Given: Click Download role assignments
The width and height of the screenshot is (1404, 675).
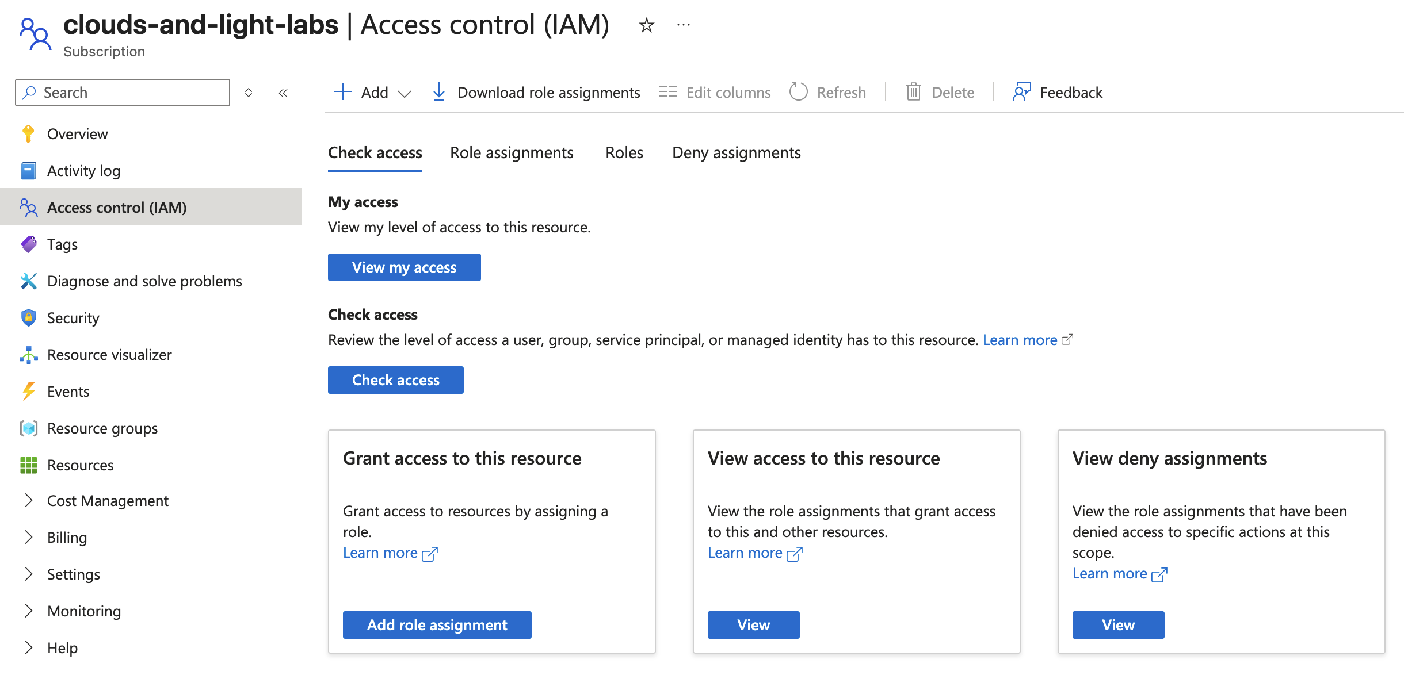Looking at the screenshot, I should pos(536,92).
